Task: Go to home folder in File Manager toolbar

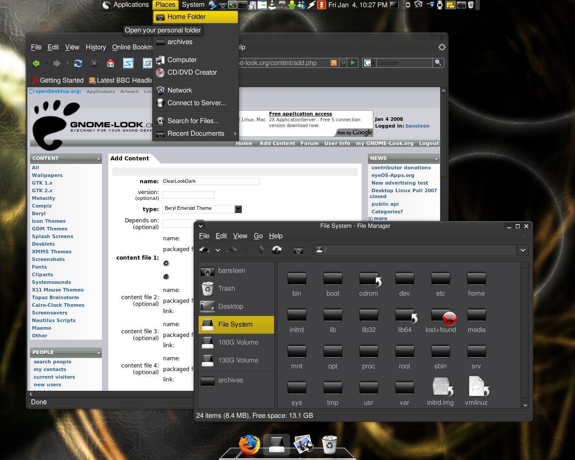Action: (x=298, y=250)
